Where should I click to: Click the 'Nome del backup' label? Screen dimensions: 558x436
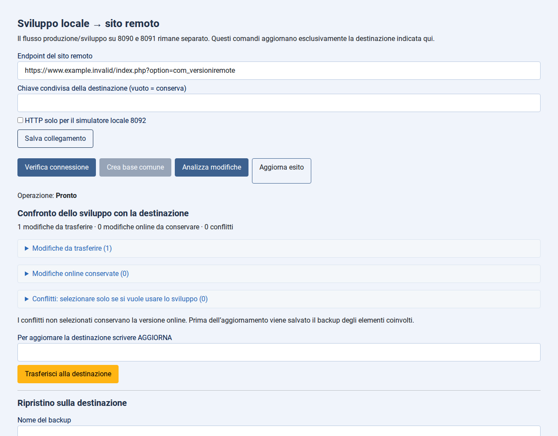44,420
